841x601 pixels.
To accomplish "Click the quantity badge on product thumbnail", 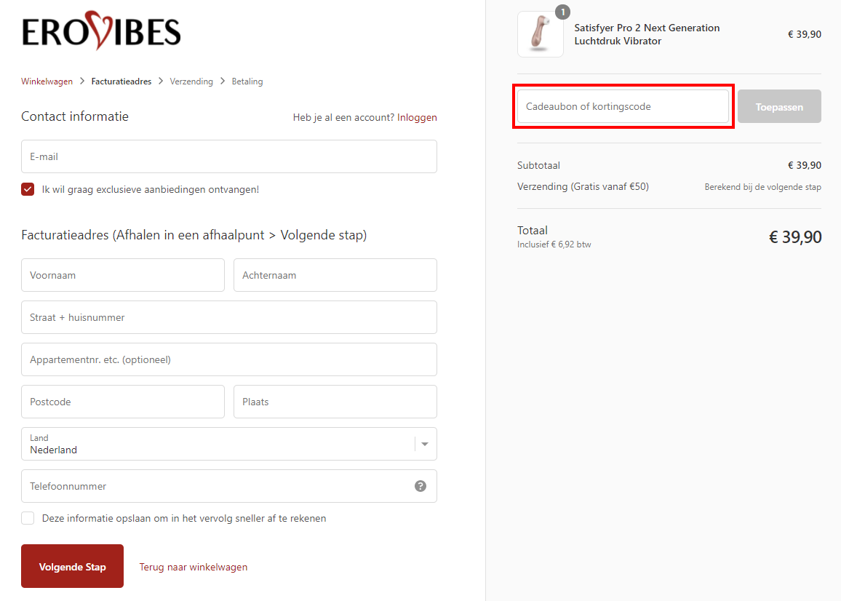I will (562, 12).
